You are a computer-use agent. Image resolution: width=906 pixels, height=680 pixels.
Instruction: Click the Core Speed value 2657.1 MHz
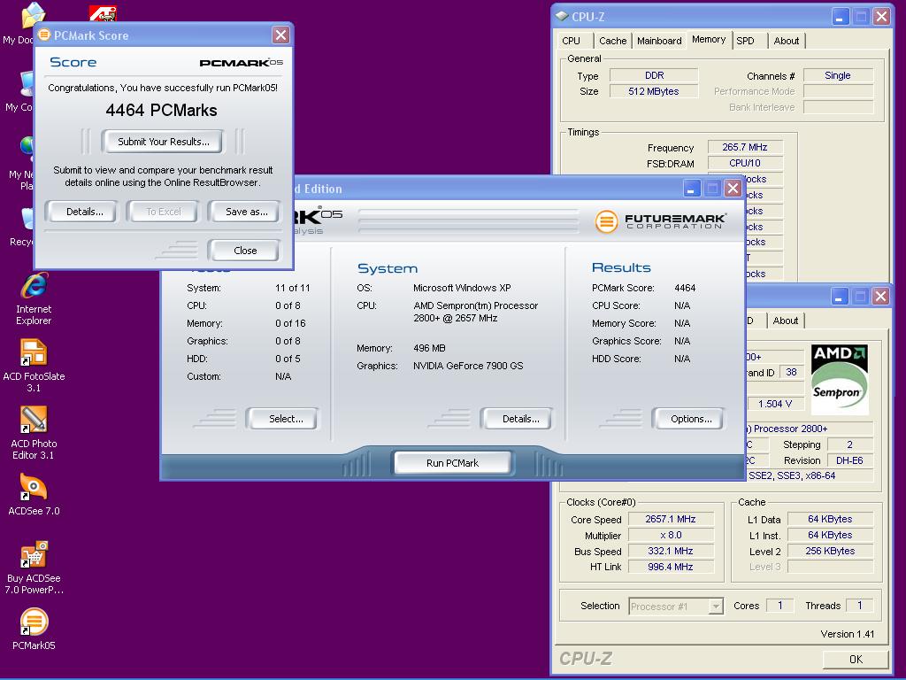coord(671,519)
